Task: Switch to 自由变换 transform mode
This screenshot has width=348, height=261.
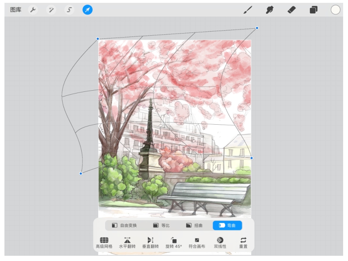Action: click(124, 225)
